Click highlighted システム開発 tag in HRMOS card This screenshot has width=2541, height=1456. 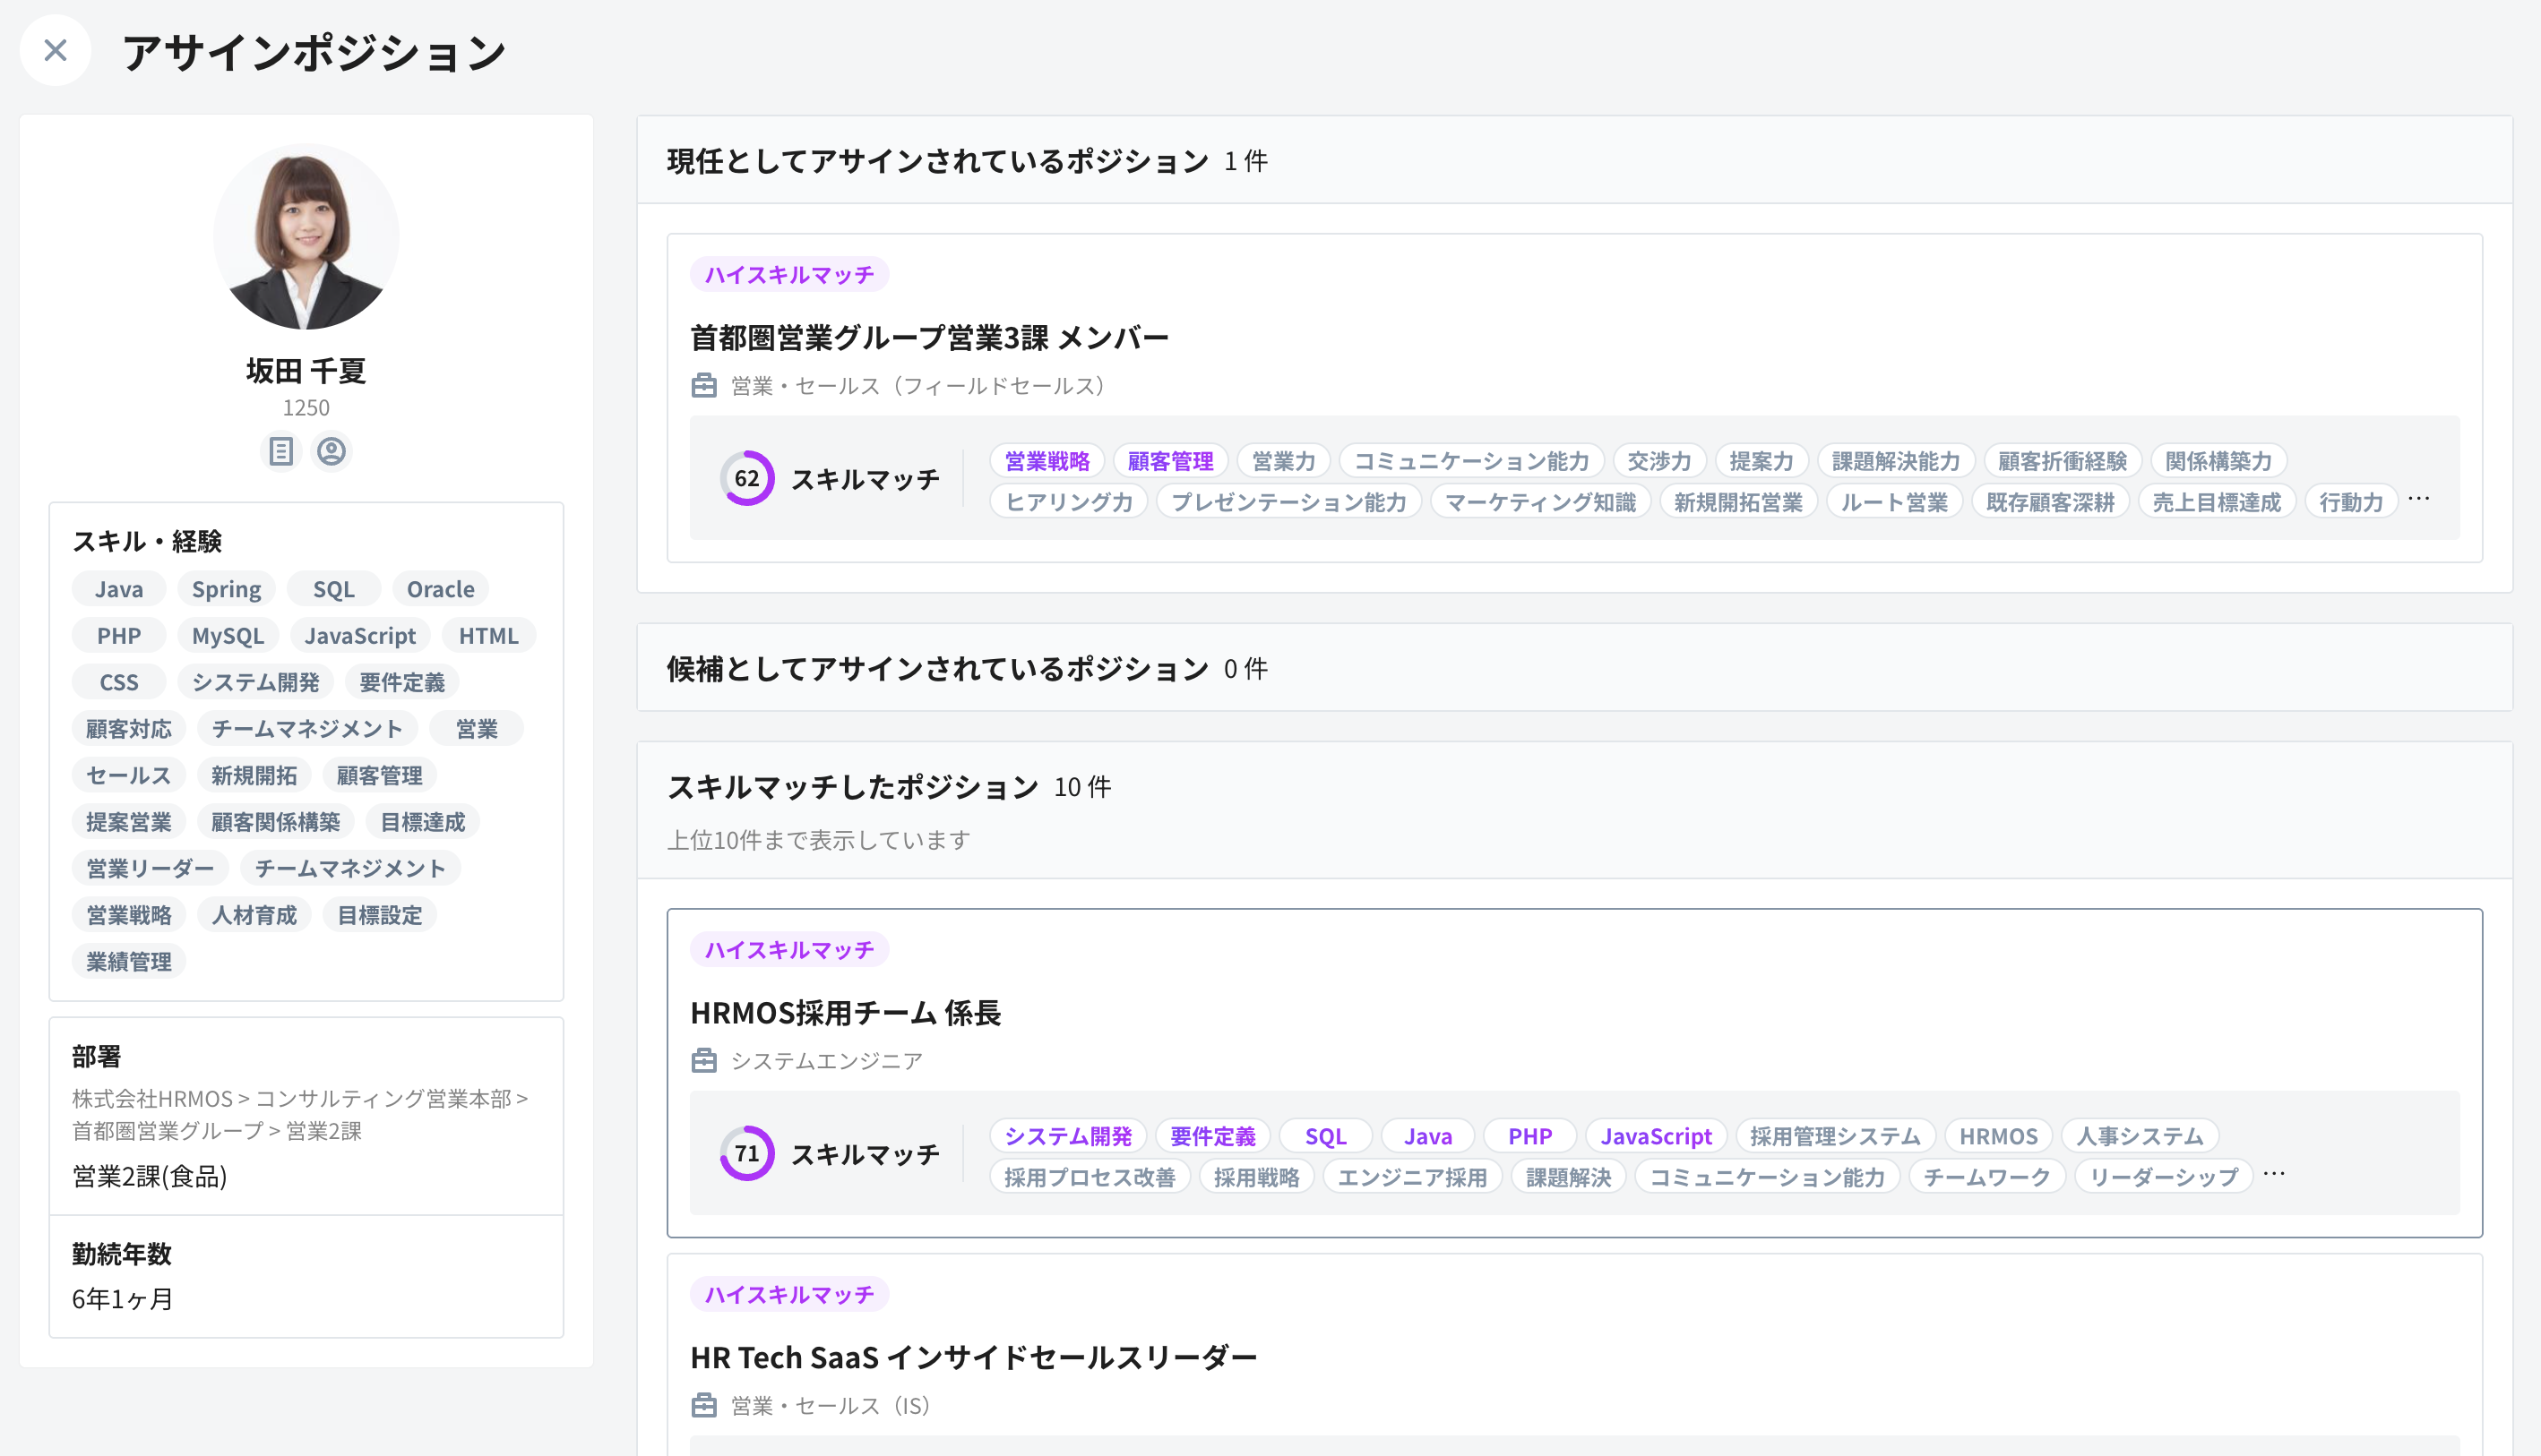pyautogui.click(x=1068, y=1136)
